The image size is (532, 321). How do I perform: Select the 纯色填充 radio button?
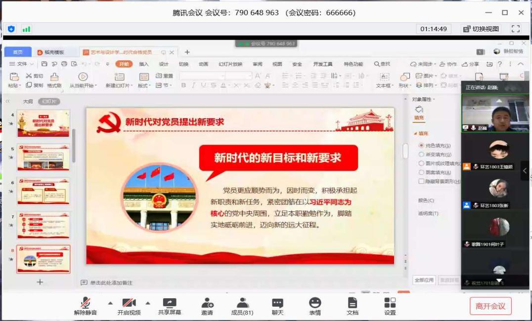coord(421,146)
